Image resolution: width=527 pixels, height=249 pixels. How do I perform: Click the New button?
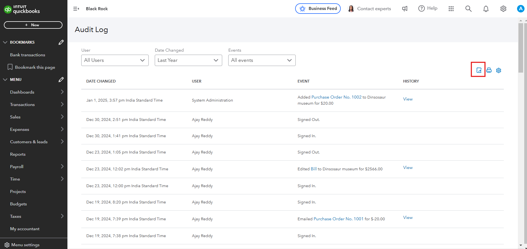pos(33,25)
